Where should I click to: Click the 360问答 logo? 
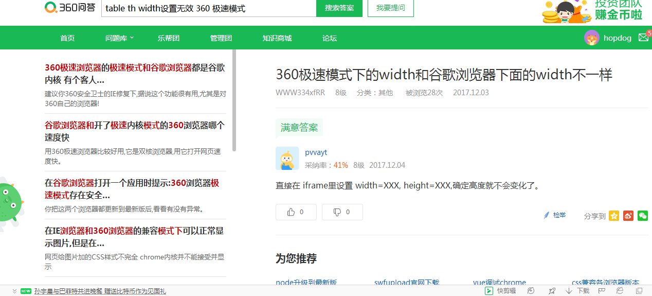[70, 7]
